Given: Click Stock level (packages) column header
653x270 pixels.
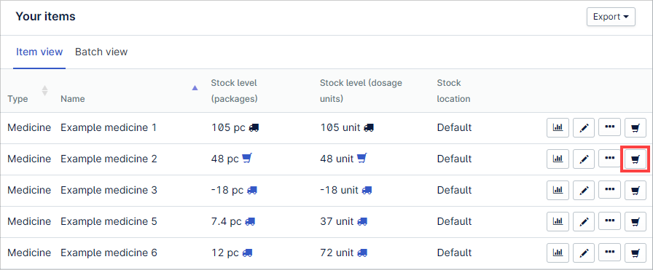Looking at the screenshot, I should (234, 91).
